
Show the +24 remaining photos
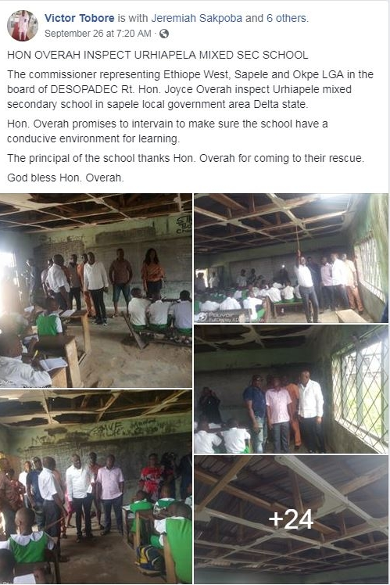(292, 519)
